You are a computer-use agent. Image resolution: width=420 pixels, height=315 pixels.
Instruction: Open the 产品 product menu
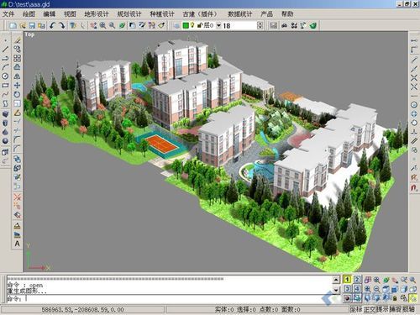point(267,14)
